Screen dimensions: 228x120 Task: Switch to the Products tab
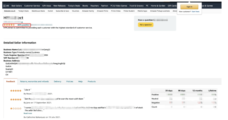92,82
